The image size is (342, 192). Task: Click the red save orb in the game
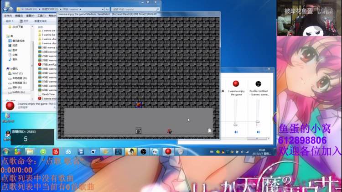[x=139, y=105]
